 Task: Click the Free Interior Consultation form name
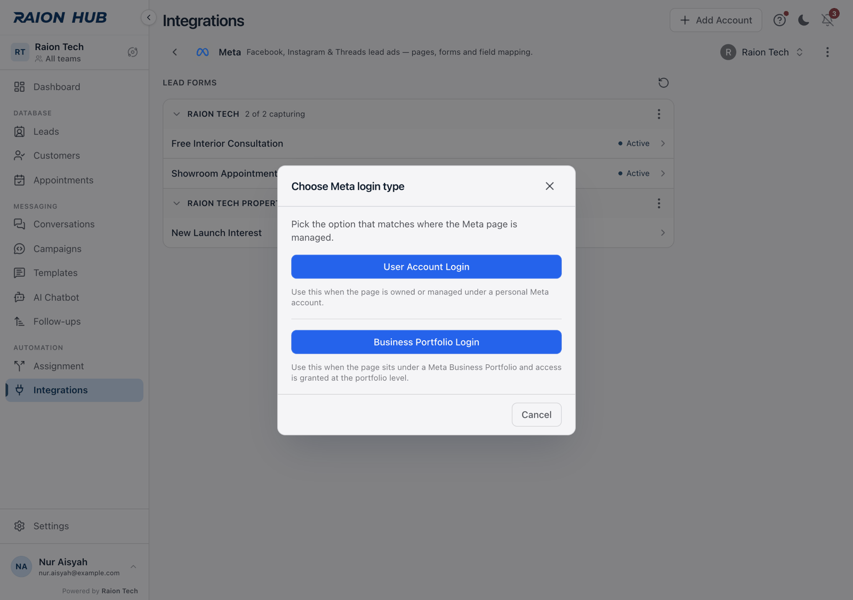[x=227, y=143]
